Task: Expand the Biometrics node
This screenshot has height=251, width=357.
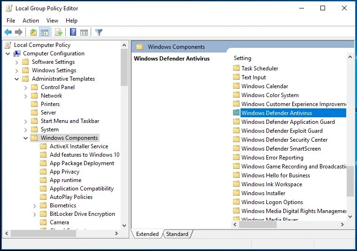Action: coord(34,206)
